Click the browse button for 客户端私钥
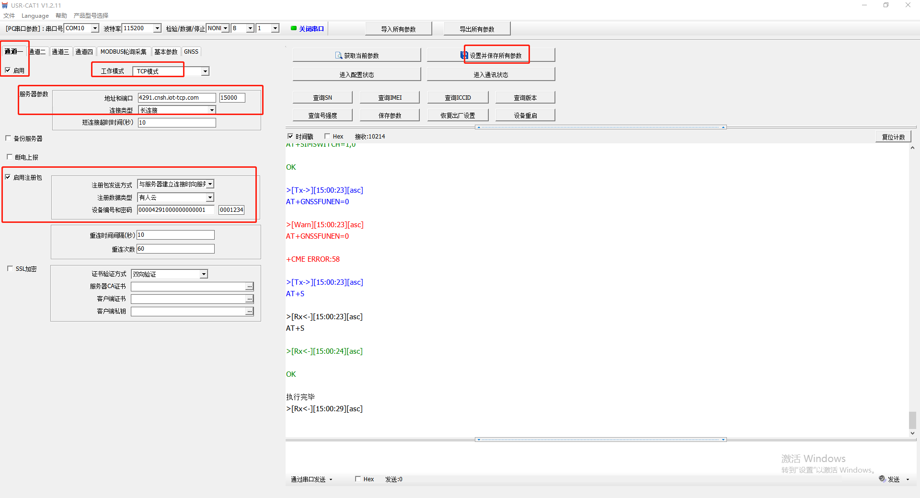Viewport: 920px width, 498px height. (249, 312)
